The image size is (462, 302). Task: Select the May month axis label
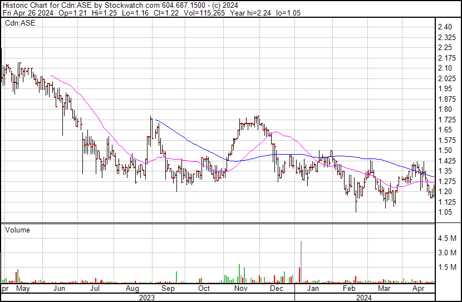(23, 289)
